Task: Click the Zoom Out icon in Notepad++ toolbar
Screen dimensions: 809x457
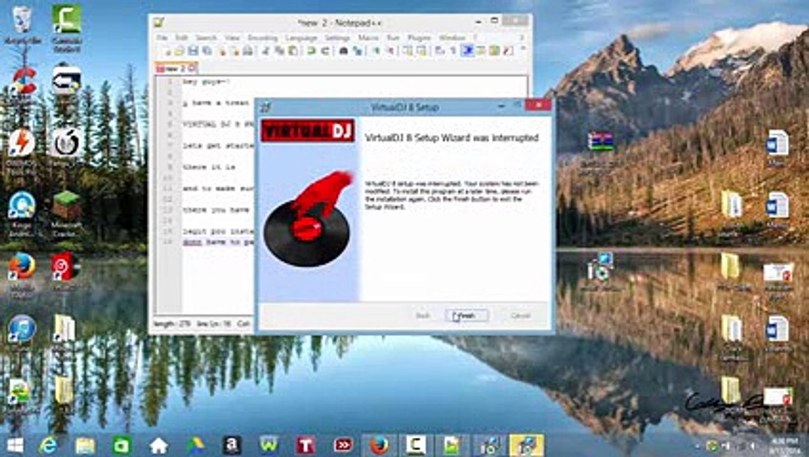Action: [x=390, y=51]
